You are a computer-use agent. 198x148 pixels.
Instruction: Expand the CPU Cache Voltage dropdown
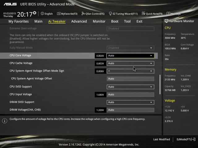click(x=131, y=63)
